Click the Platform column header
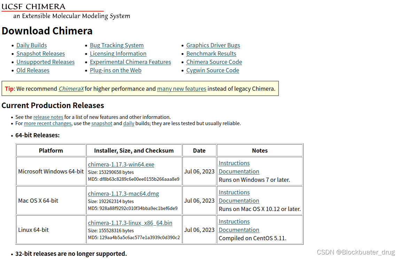The width and height of the screenshot is (400, 259). click(51, 151)
